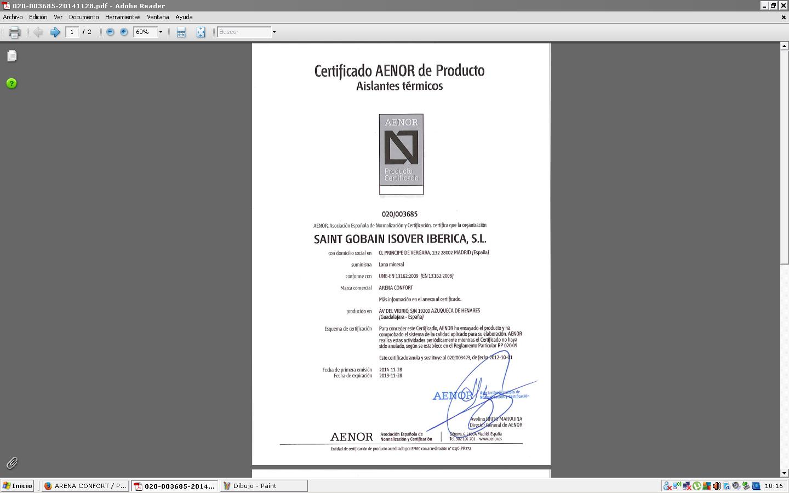789x493 pixels.
Task: Open the Edición menu
Action: point(38,17)
